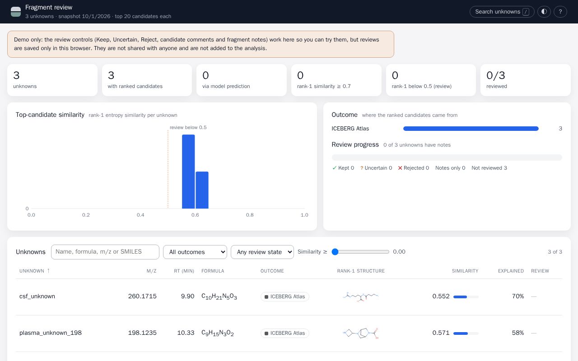Click the '0/3 reviewed' stat card

coord(526,80)
